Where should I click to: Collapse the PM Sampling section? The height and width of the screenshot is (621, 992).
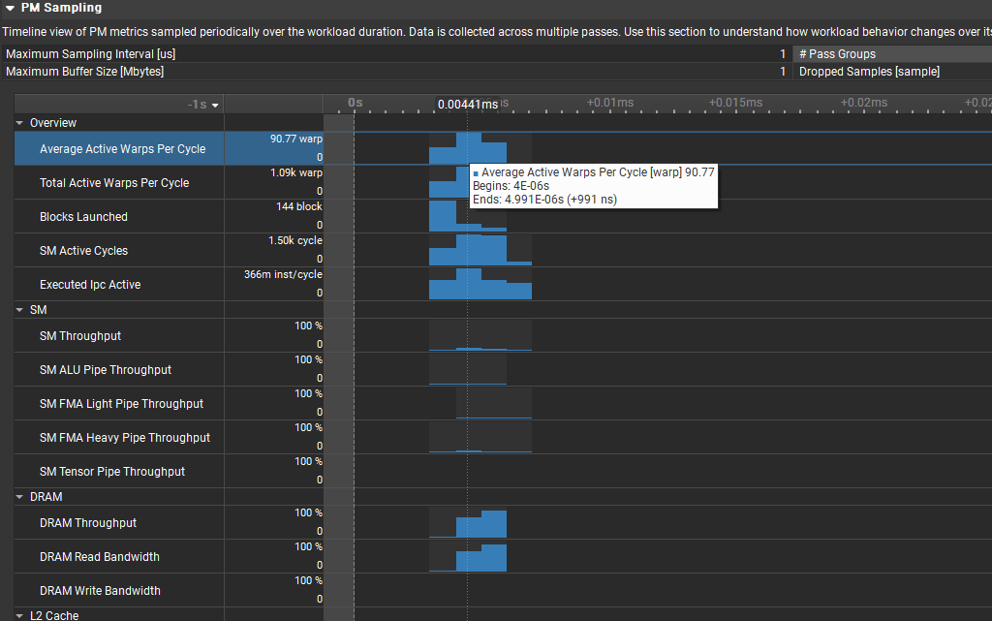click(x=10, y=8)
